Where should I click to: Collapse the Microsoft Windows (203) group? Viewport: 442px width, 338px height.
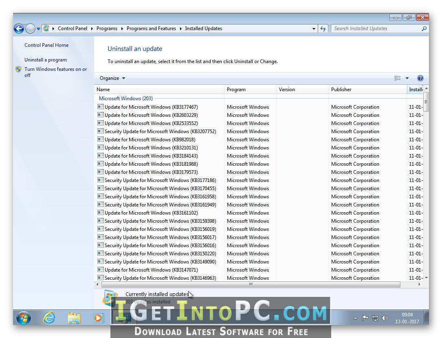pos(126,99)
